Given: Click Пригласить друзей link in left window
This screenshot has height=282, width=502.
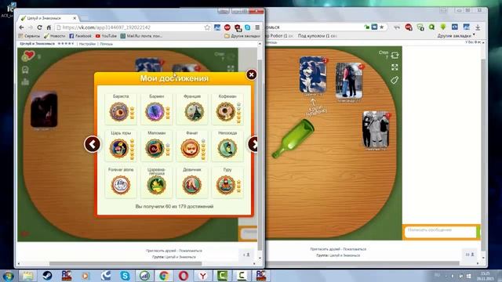Looking at the screenshot, I should [161, 251].
